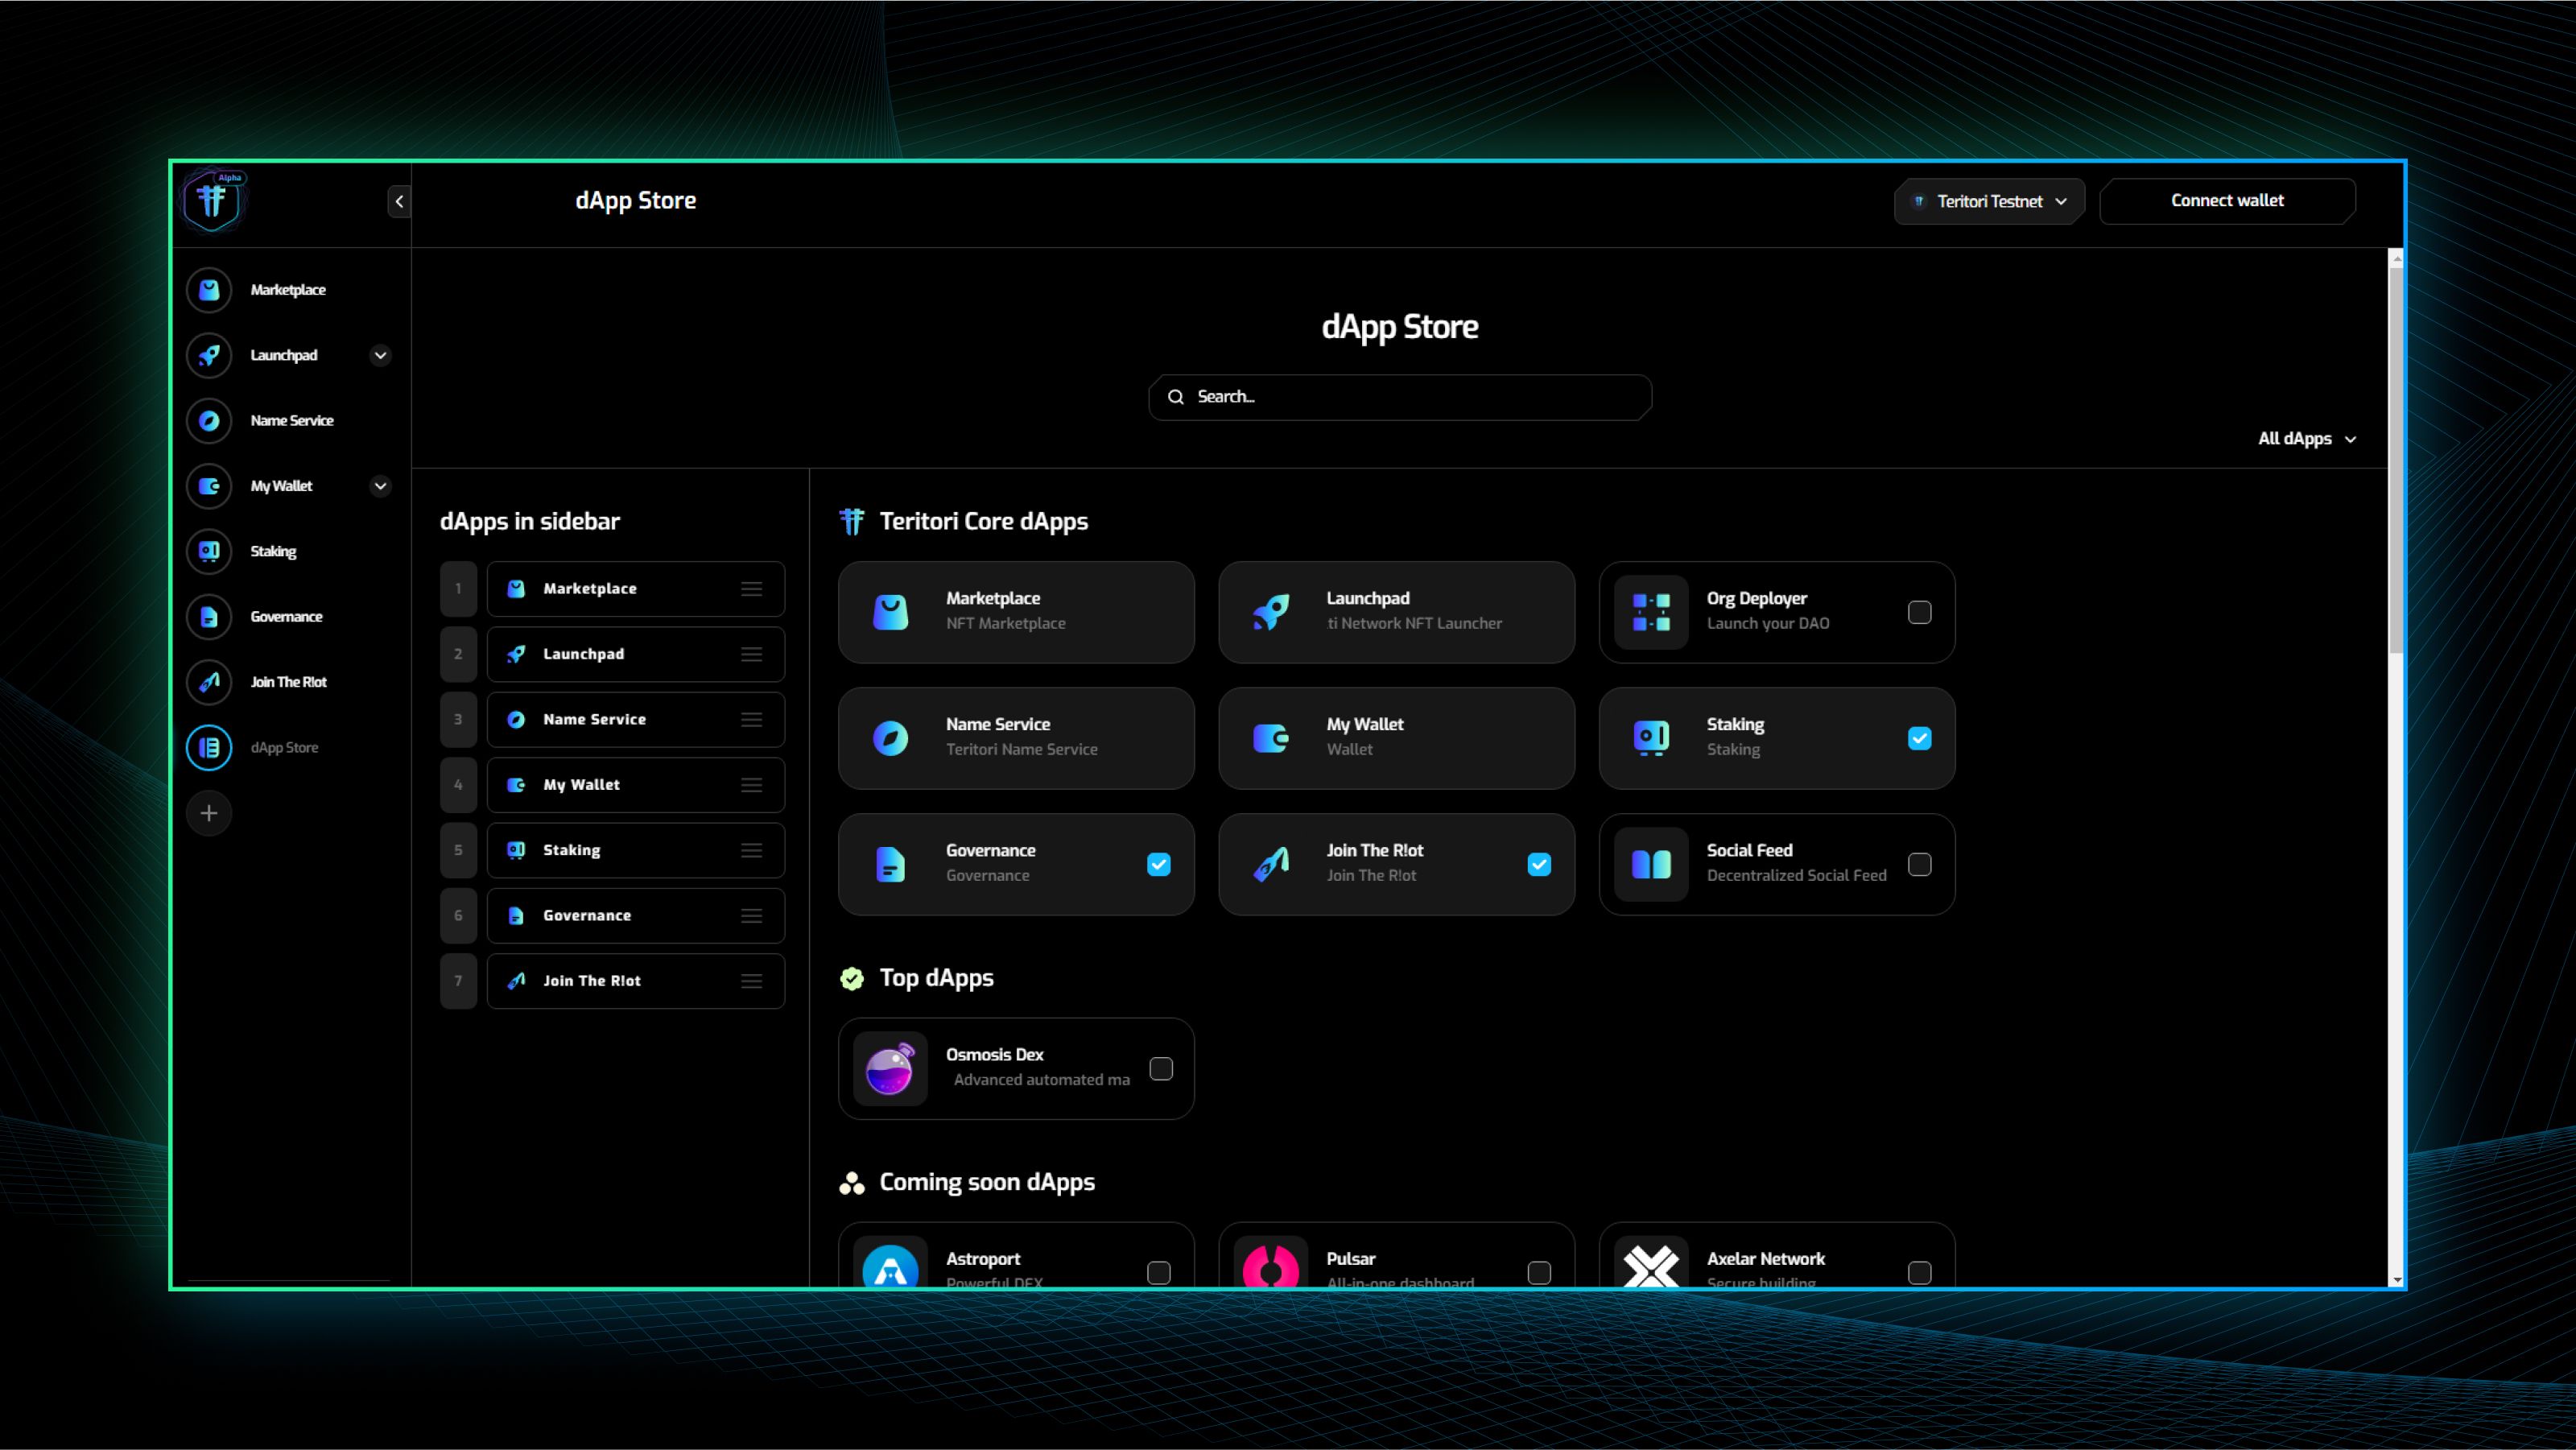Click the drag handle on the Staking row
This screenshot has width=2576, height=1450.
coord(751,850)
